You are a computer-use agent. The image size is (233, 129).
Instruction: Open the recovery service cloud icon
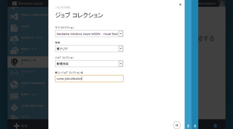pyautogui.click(x=14, y=51)
